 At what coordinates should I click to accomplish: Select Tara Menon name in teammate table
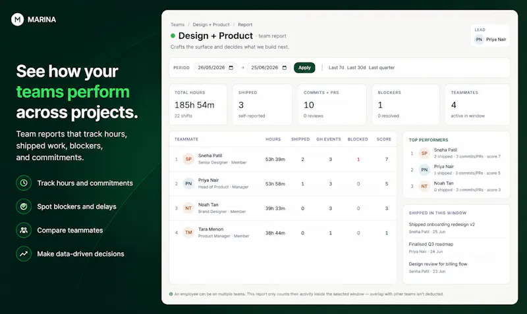click(x=211, y=229)
